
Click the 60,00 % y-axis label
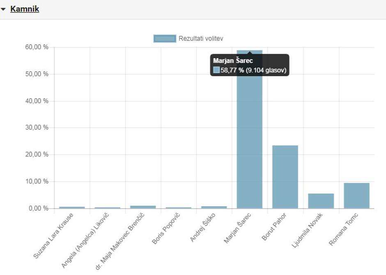point(37,47)
